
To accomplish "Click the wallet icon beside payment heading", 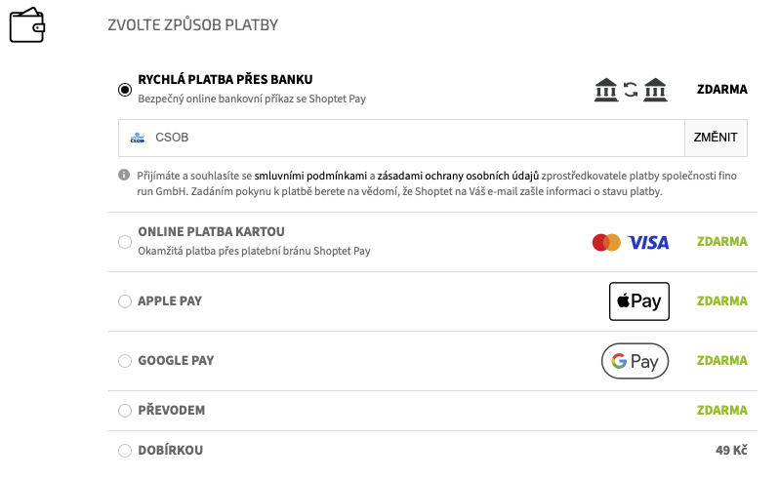I will pyautogui.click(x=27, y=25).
